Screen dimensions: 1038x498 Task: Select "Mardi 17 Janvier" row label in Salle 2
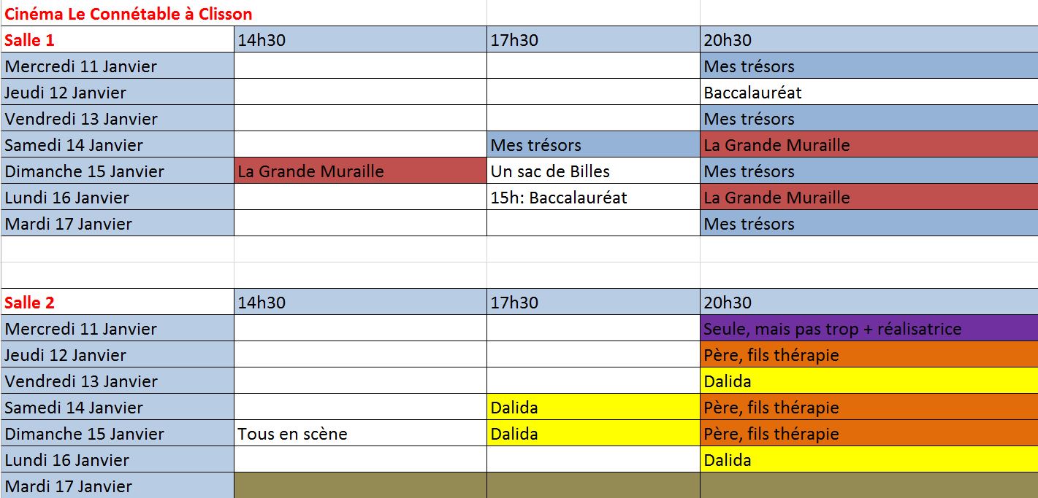(117, 486)
